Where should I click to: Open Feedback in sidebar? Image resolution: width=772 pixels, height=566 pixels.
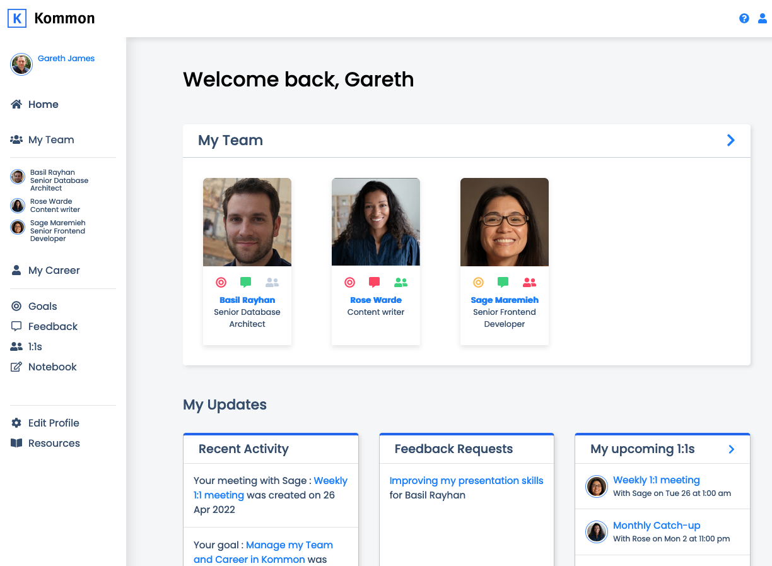(53, 326)
